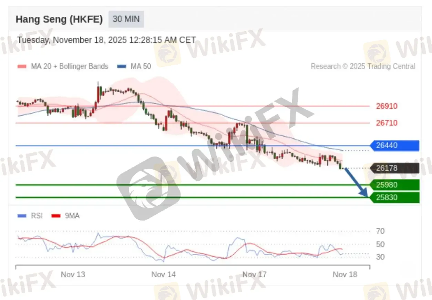Click the date line Tuesday, November 18, 2025

tap(106, 40)
